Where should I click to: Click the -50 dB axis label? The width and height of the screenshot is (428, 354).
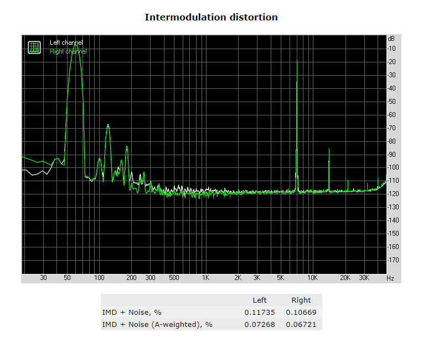tap(391, 102)
